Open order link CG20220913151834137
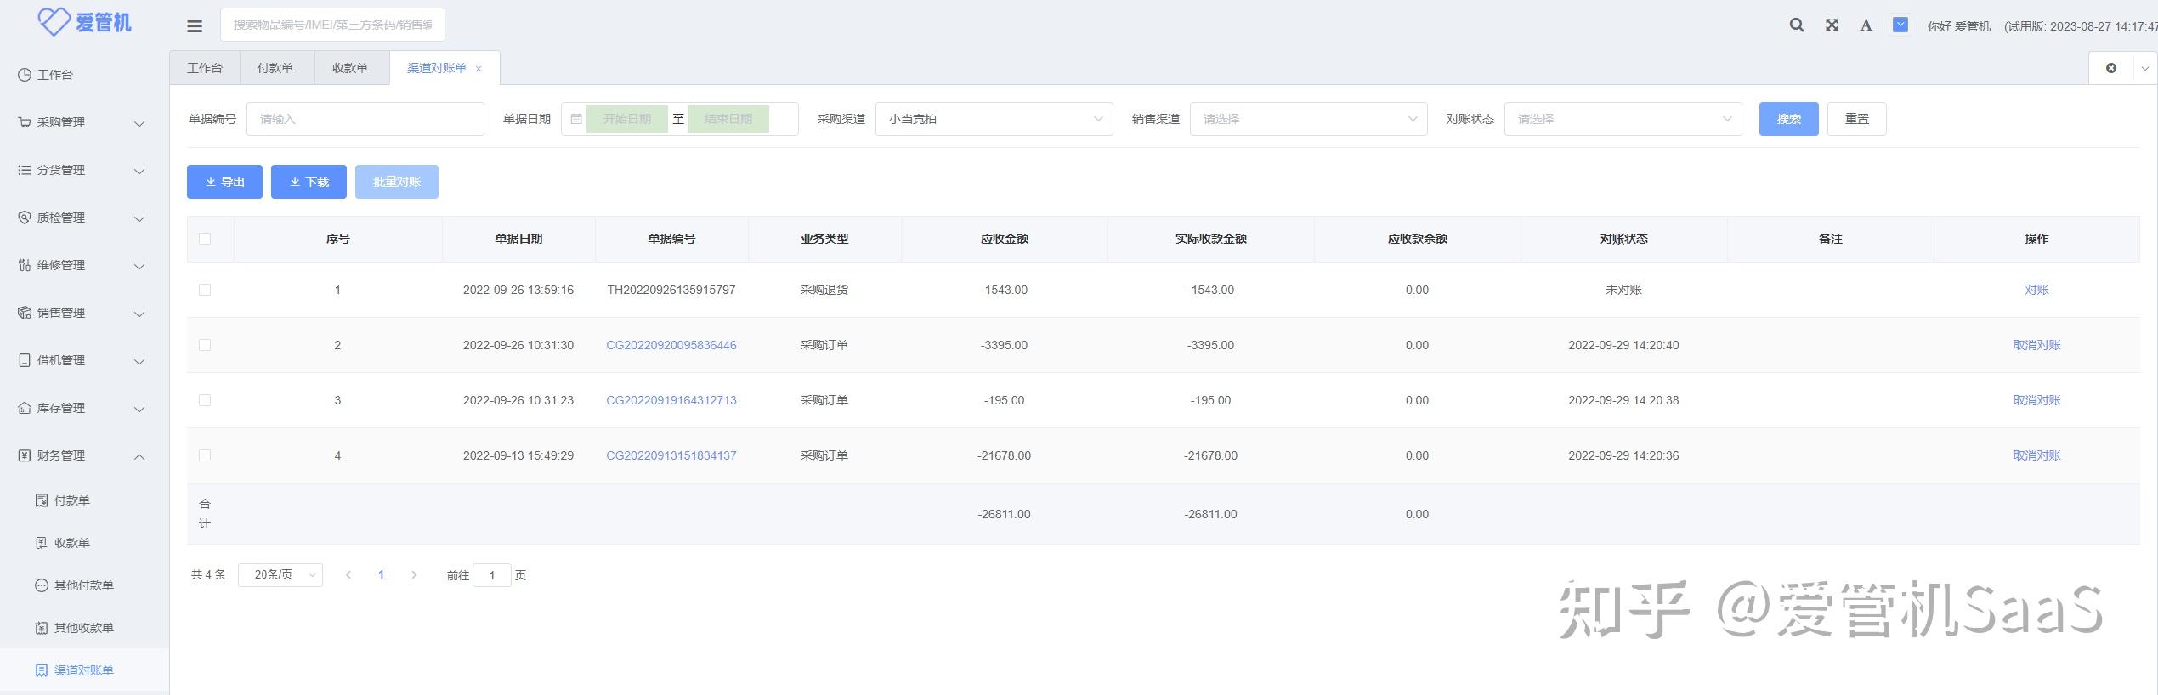Viewport: 2158px width, 695px height. coord(671,455)
